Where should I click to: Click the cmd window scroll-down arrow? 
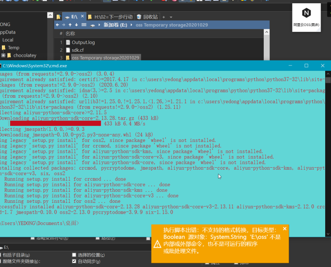click(328, 234)
